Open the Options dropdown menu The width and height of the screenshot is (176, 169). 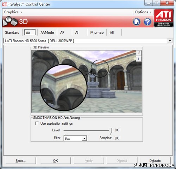click(x=143, y=12)
